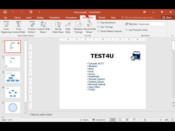
Task: Click the 'Scripts' bullet text
Action: tap(92, 90)
